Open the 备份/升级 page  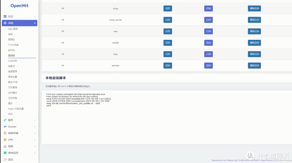(13, 82)
